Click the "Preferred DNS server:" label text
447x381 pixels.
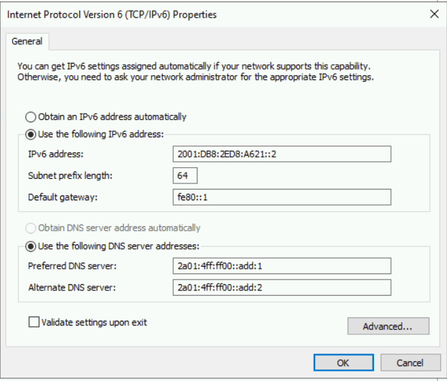[72, 266]
